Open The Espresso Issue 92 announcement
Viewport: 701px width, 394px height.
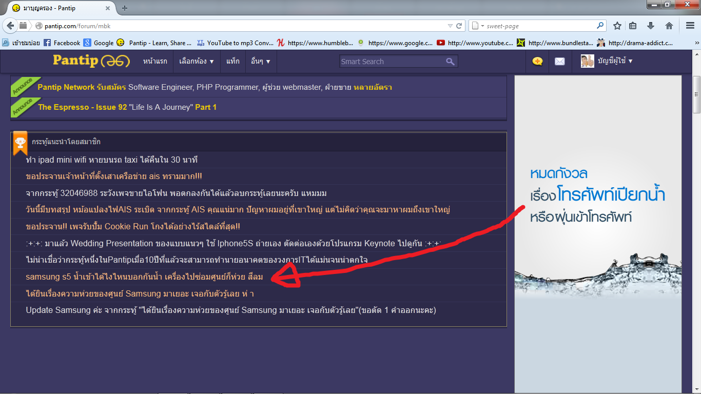(127, 107)
